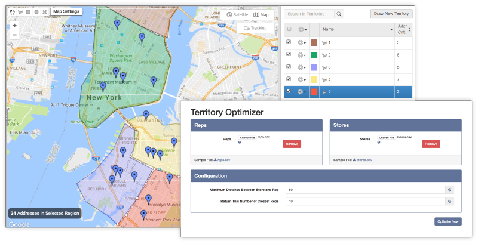The width and height of the screenshot is (478, 244).
Task: Uncheck territory 4 checkbox
Action: (x=289, y=79)
